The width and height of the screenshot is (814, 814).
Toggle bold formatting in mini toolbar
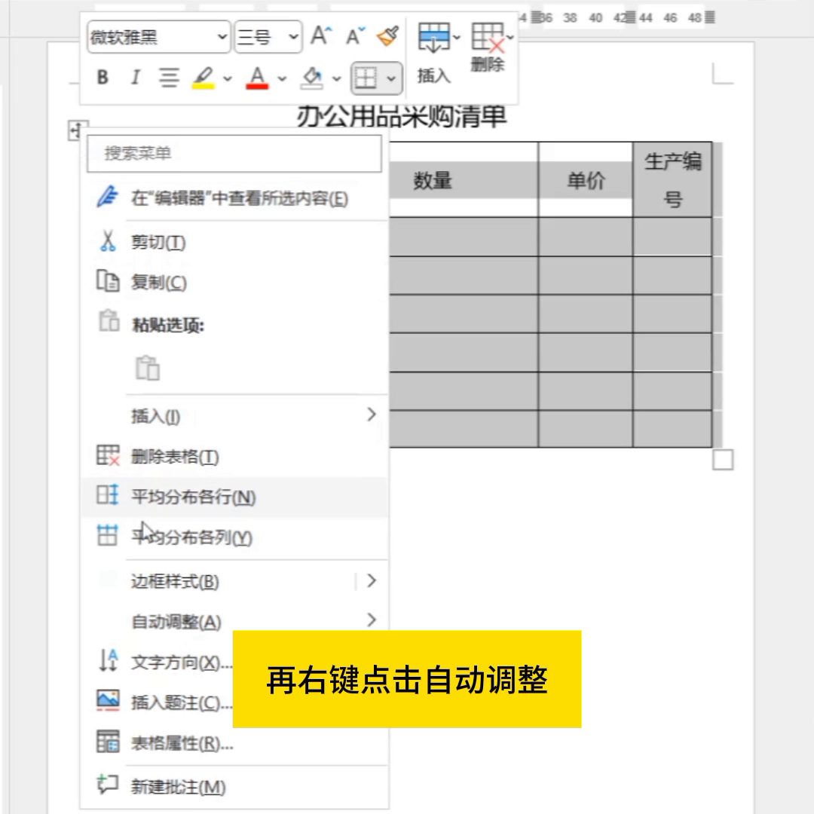tap(103, 78)
